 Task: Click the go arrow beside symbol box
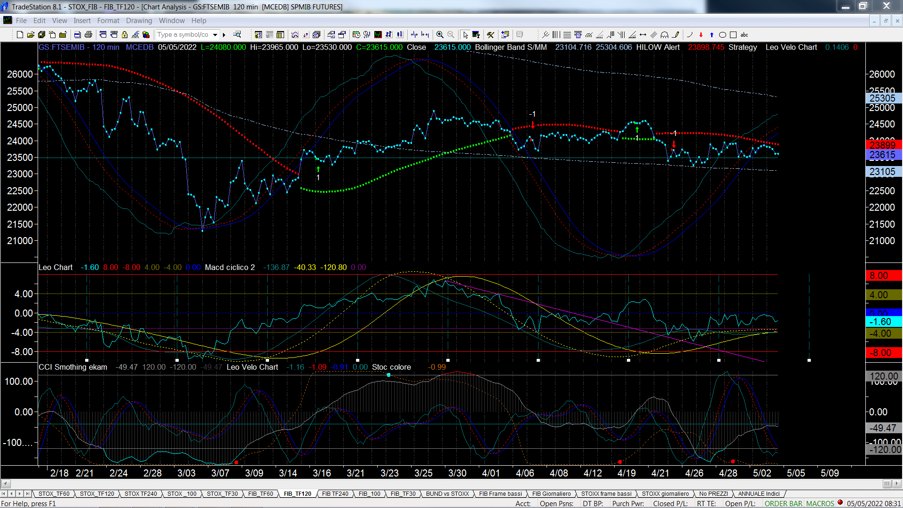[x=224, y=35]
